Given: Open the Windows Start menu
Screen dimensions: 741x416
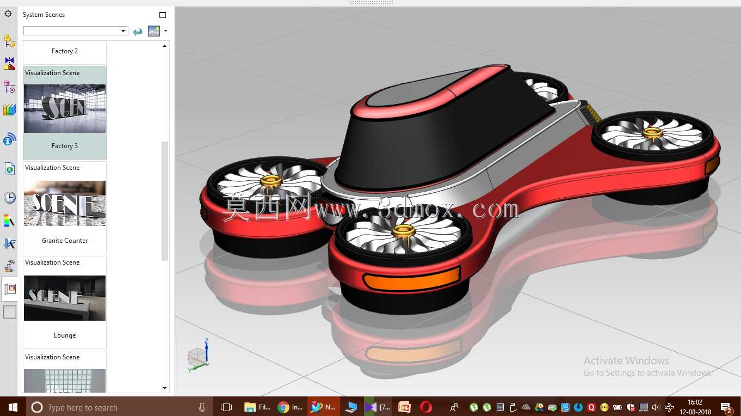Looking at the screenshot, I should click(13, 407).
